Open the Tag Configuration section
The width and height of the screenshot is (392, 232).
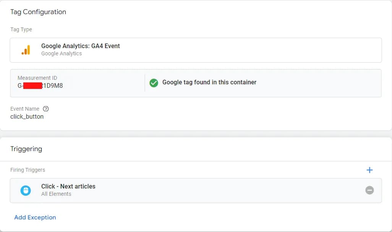tap(38, 12)
